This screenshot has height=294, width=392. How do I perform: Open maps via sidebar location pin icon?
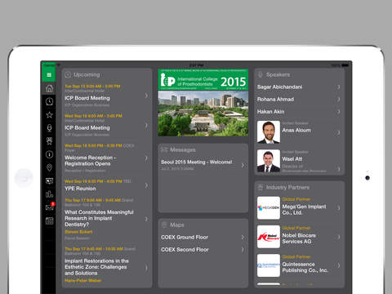(x=49, y=167)
